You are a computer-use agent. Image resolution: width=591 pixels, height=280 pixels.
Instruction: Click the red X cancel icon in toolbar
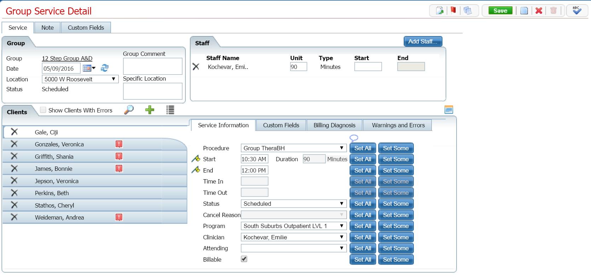pyautogui.click(x=539, y=11)
